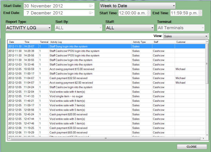Open the Staff ALL dropdown
The height and width of the screenshot is (152, 211).
pos(130,28)
